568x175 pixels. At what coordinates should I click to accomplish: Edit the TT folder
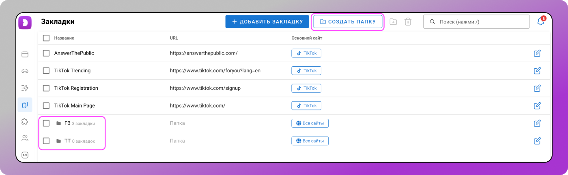point(537,141)
